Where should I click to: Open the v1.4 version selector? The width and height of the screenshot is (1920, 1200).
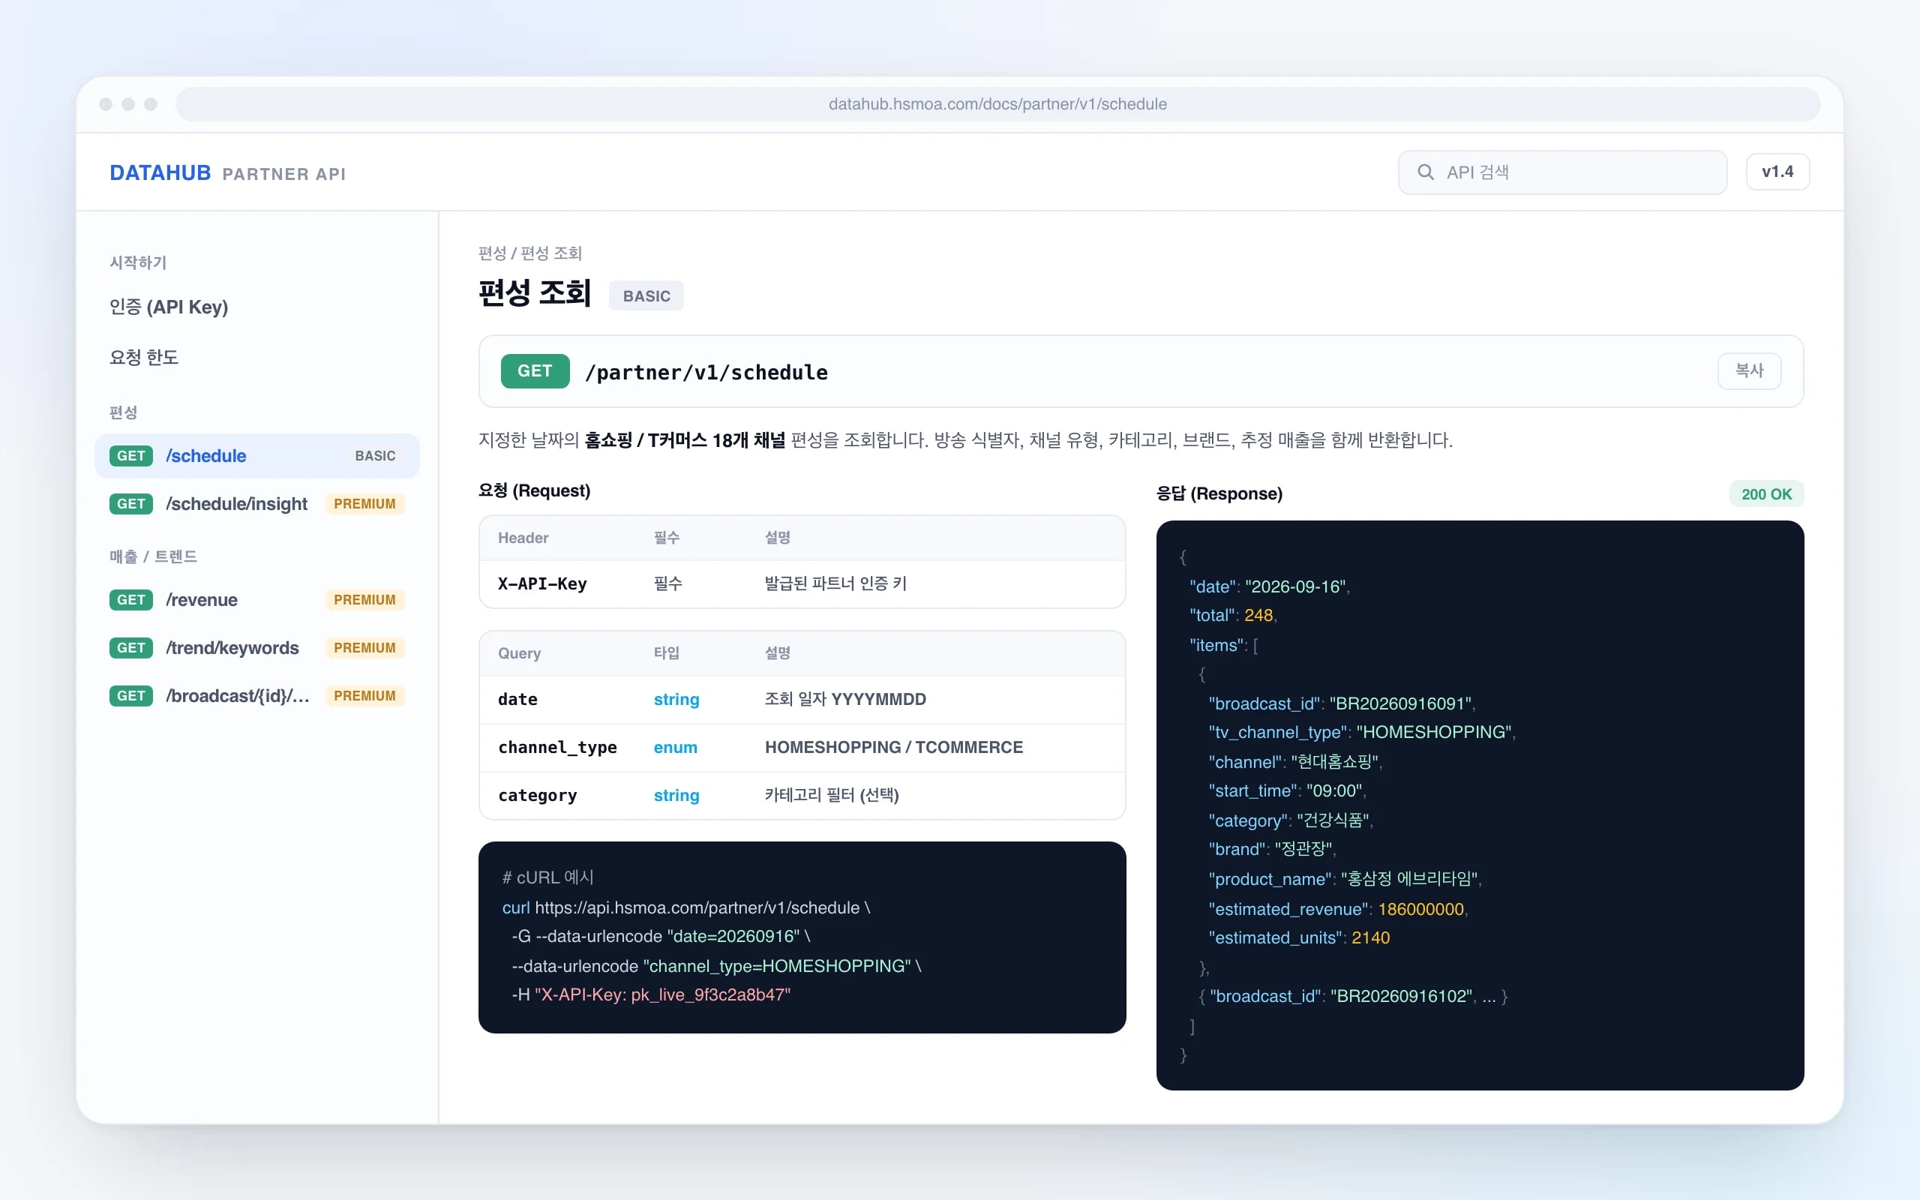point(1777,172)
